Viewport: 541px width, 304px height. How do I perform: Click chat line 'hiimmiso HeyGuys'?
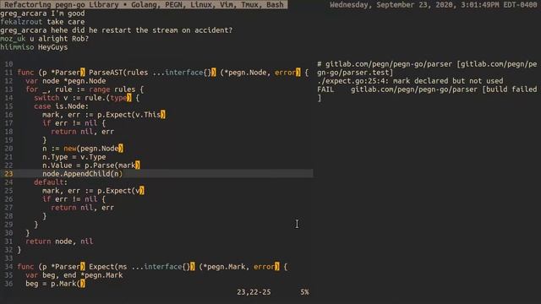click(x=34, y=47)
